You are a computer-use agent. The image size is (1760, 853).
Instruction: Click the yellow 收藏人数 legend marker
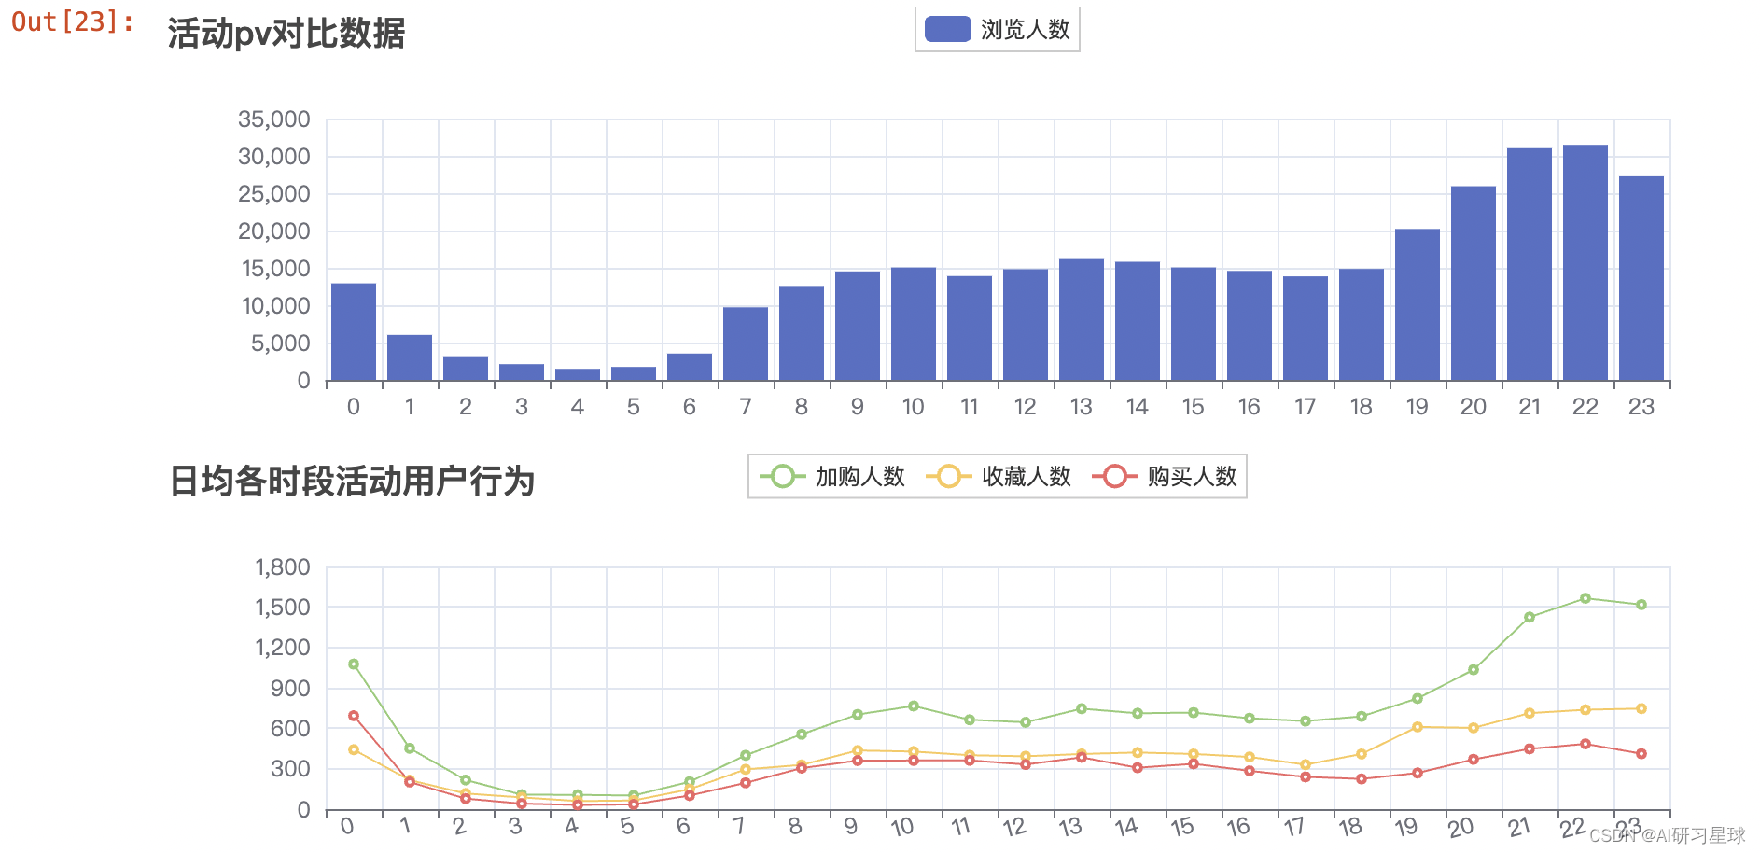(948, 477)
